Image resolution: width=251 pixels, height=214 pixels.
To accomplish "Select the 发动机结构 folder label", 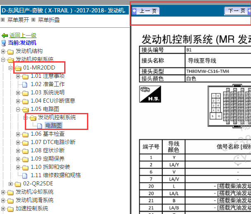I will [x=29, y=51].
